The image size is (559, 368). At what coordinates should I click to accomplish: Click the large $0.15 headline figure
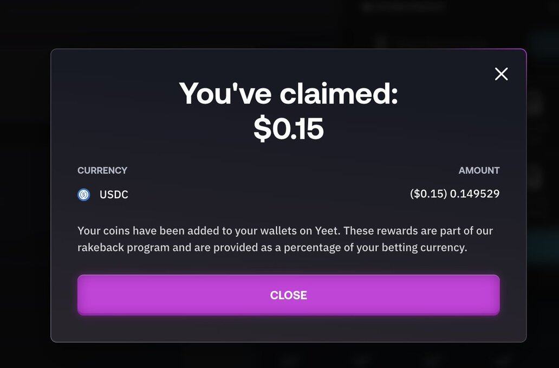tap(288, 128)
